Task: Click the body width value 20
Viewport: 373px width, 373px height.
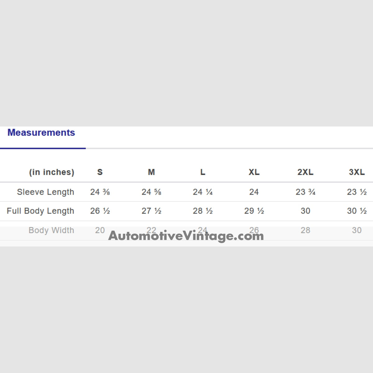Action: 100,230
